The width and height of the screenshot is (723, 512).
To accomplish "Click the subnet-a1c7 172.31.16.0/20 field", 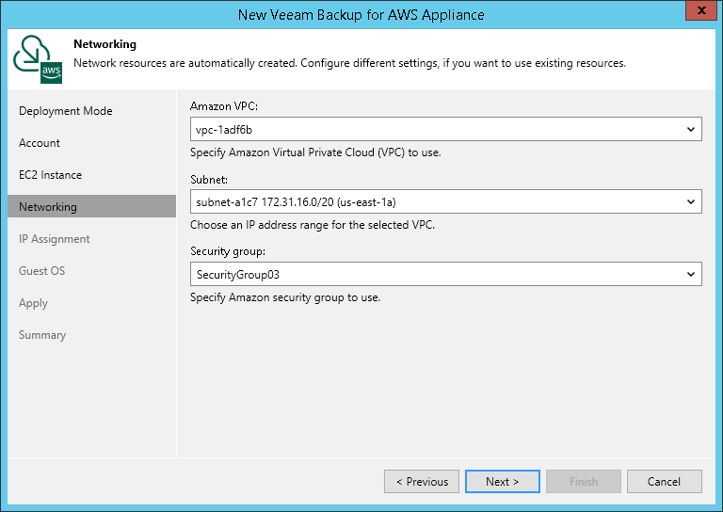I will (446, 201).
